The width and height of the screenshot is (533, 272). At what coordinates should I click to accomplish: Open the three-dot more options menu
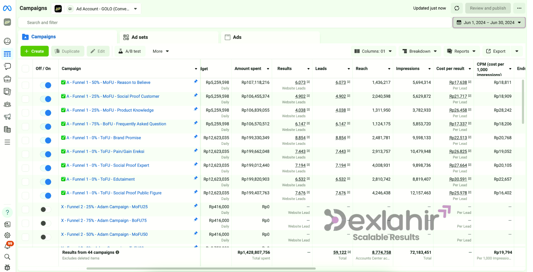tap(519, 8)
